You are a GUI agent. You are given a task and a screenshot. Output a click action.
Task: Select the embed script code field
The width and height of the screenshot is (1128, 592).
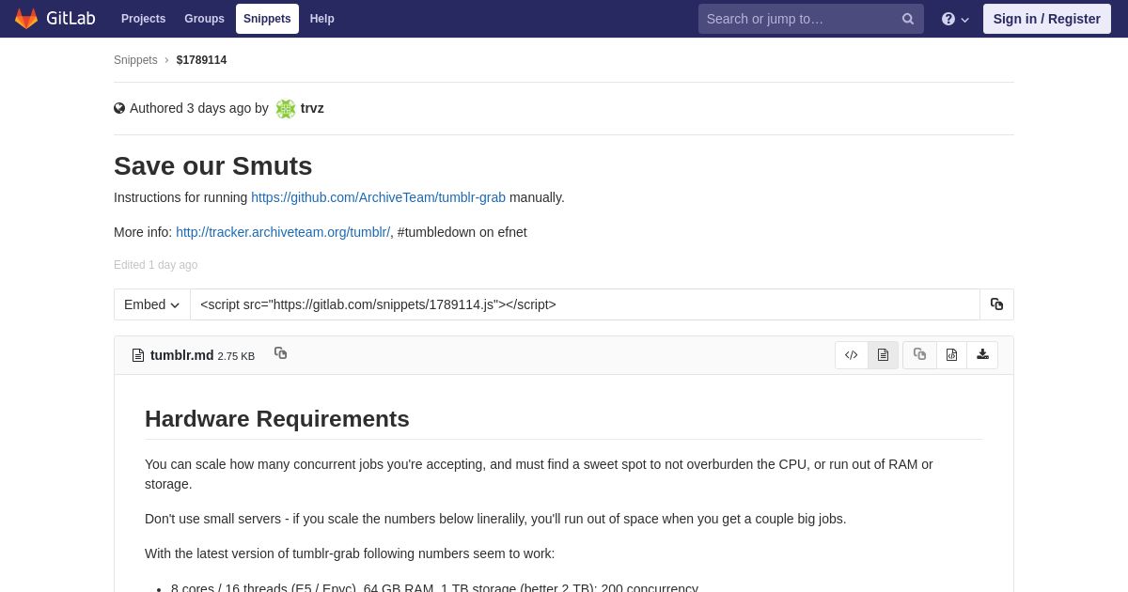(x=585, y=304)
